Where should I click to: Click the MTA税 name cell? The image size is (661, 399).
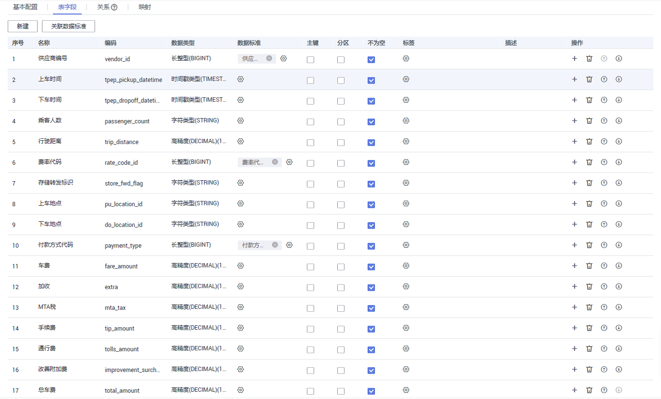pyautogui.click(x=47, y=307)
